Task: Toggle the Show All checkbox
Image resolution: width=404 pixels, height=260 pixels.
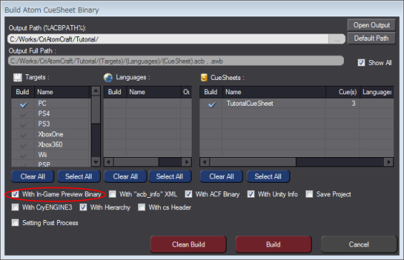Action: 361,63
